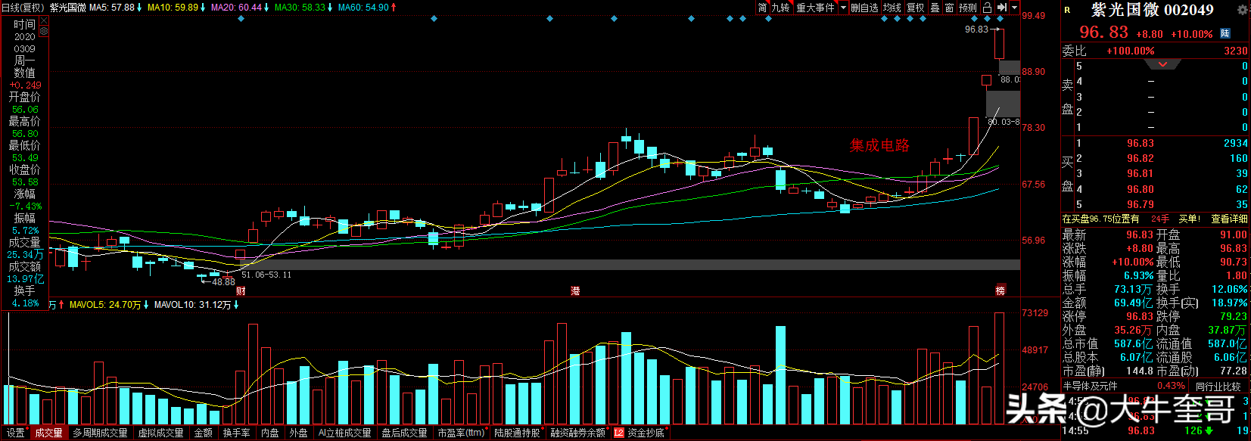Select the 金额 amount tab
1251x441 pixels.
[x=204, y=433]
